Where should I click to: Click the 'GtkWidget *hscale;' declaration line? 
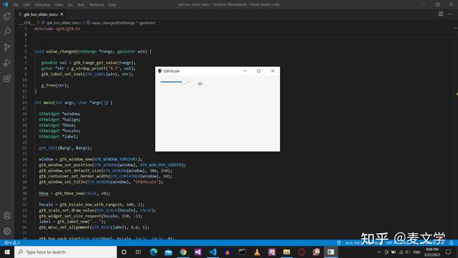[x=60, y=131]
